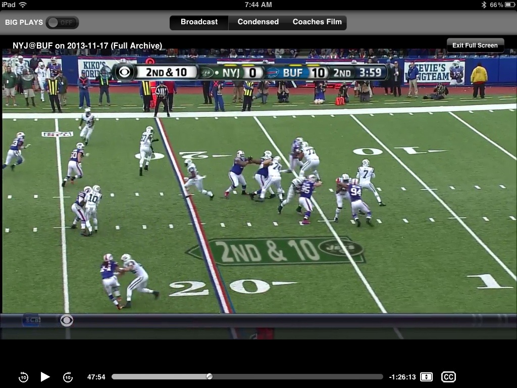This screenshot has height=388, width=517.
Task: Tap the 66% battery percentage
Action: (496, 5)
